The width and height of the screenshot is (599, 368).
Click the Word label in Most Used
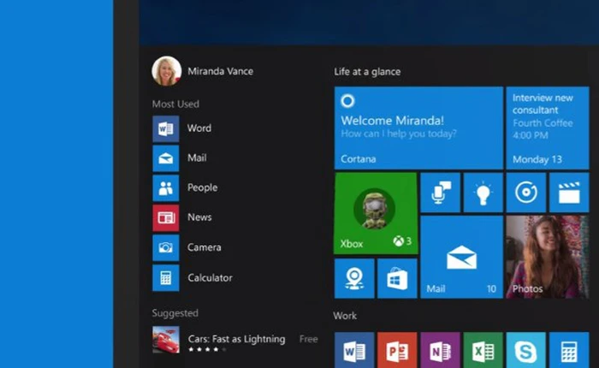(199, 128)
